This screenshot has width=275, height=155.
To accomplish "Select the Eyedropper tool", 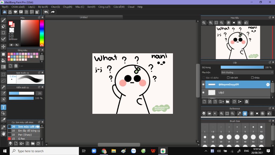I will [x=3, y=127].
